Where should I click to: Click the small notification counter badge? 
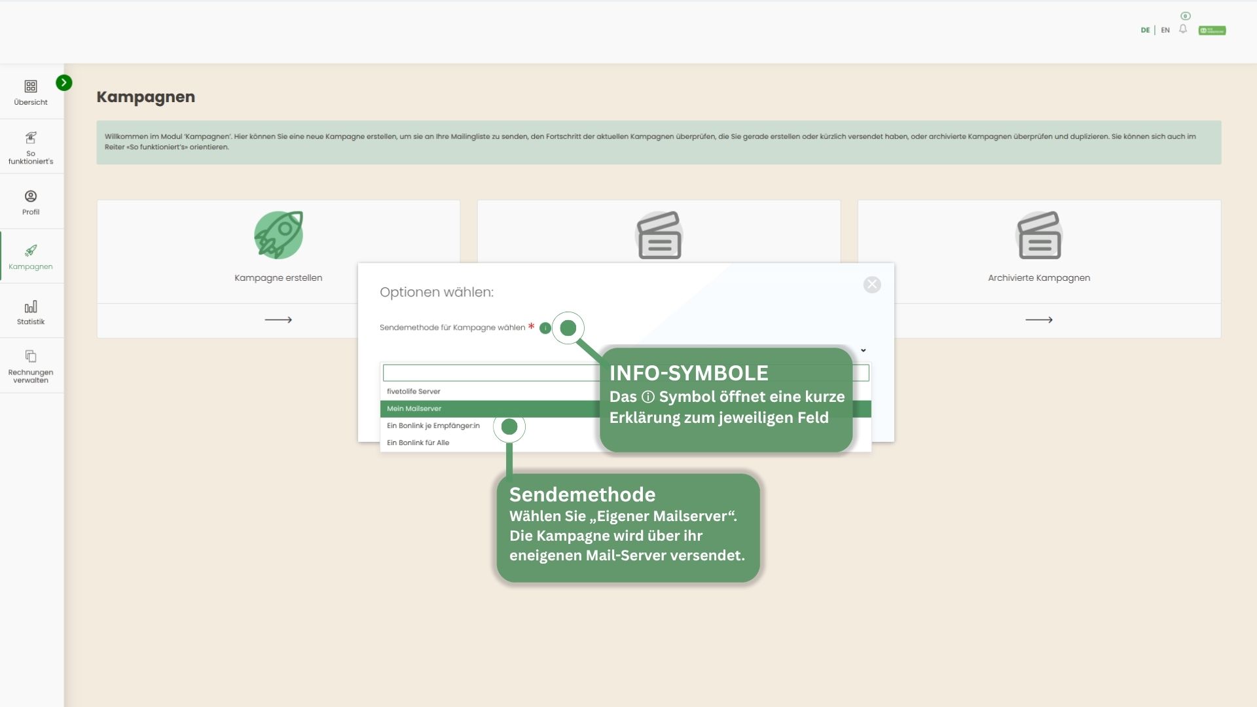tap(1185, 16)
